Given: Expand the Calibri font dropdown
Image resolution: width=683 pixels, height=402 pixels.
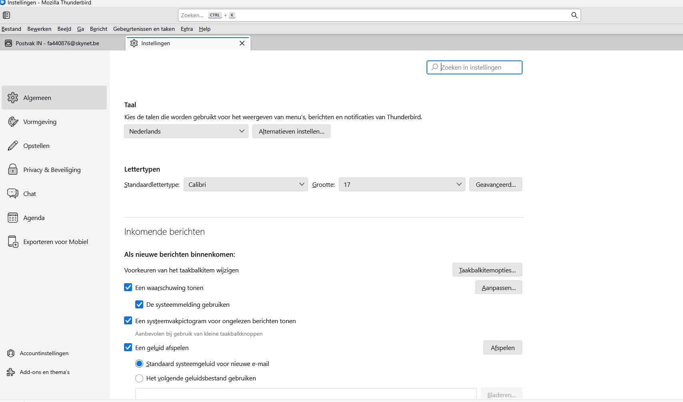Looking at the screenshot, I should pos(246,184).
